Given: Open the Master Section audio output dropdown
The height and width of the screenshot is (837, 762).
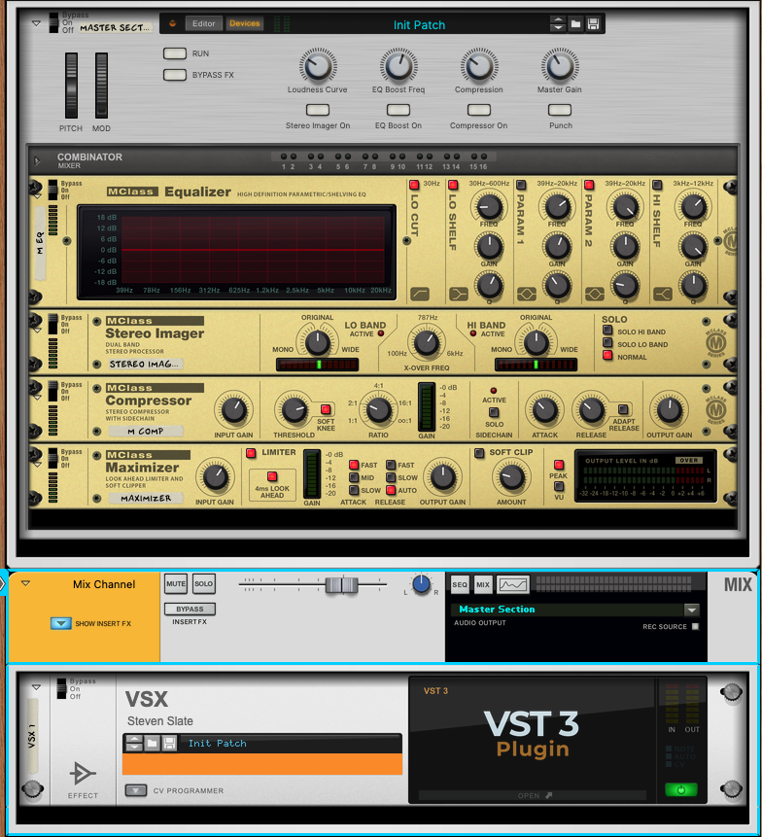Looking at the screenshot, I should click(x=692, y=610).
